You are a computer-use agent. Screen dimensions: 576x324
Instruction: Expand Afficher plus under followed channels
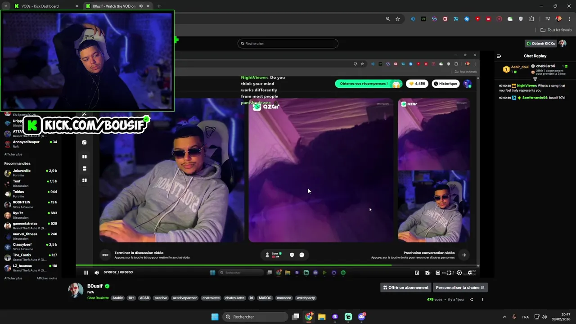coord(13,154)
